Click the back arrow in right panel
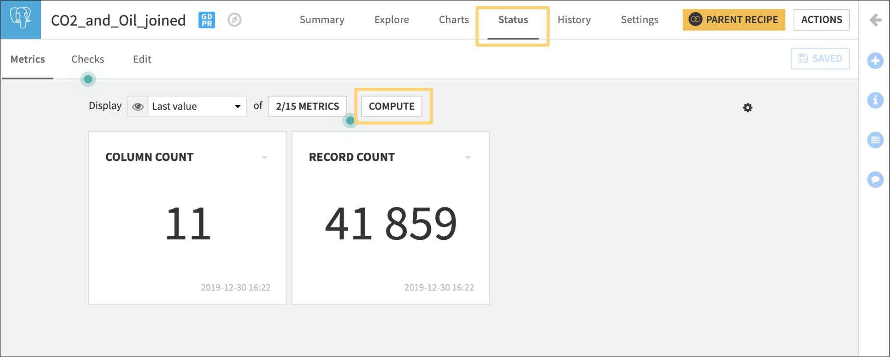This screenshot has height=357, width=890. 875,20
